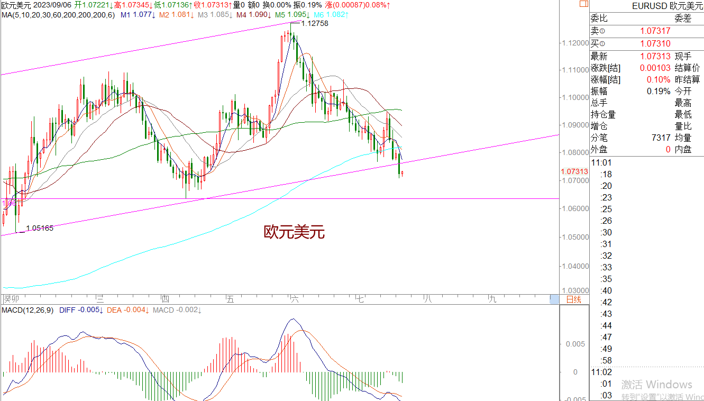
Task: Click the 1.05000 price axis label
Action: [575, 238]
